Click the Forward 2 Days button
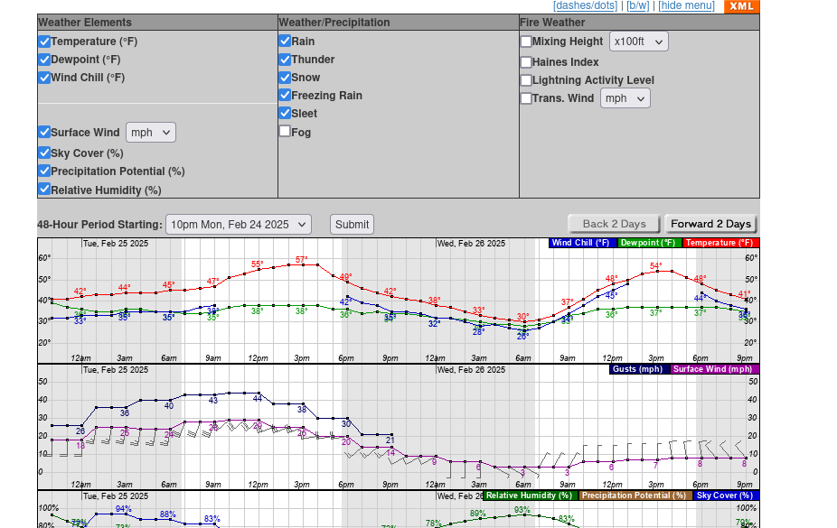 point(711,225)
